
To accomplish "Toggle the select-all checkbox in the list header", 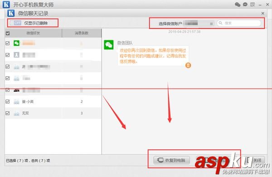I will click(x=8, y=33).
